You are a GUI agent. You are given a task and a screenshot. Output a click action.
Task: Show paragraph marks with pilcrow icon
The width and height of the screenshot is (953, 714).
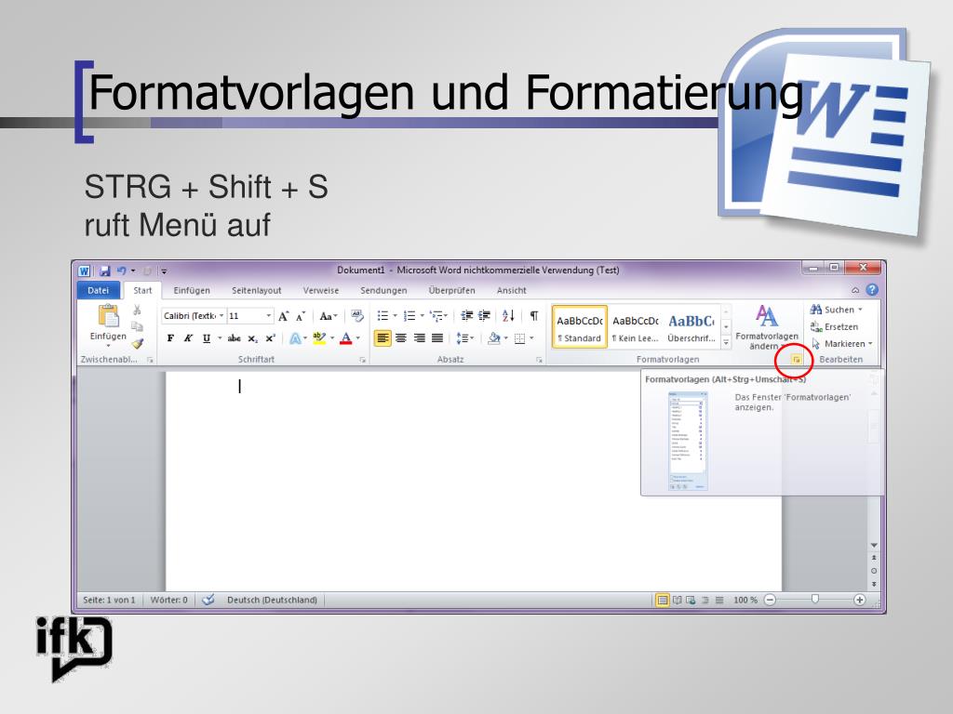click(533, 316)
